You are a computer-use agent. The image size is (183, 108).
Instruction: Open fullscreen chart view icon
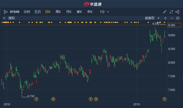click(171, 12)
